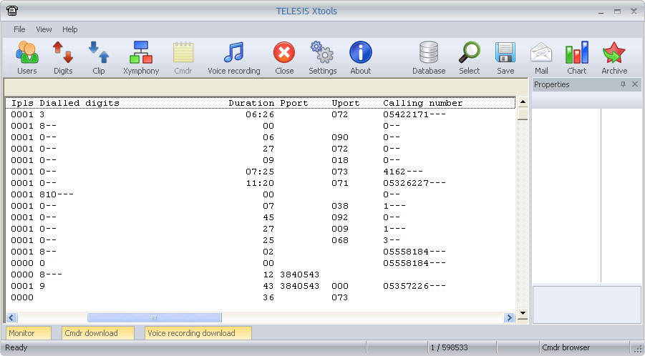
Task: Open the Chart view
Action: 576,57
